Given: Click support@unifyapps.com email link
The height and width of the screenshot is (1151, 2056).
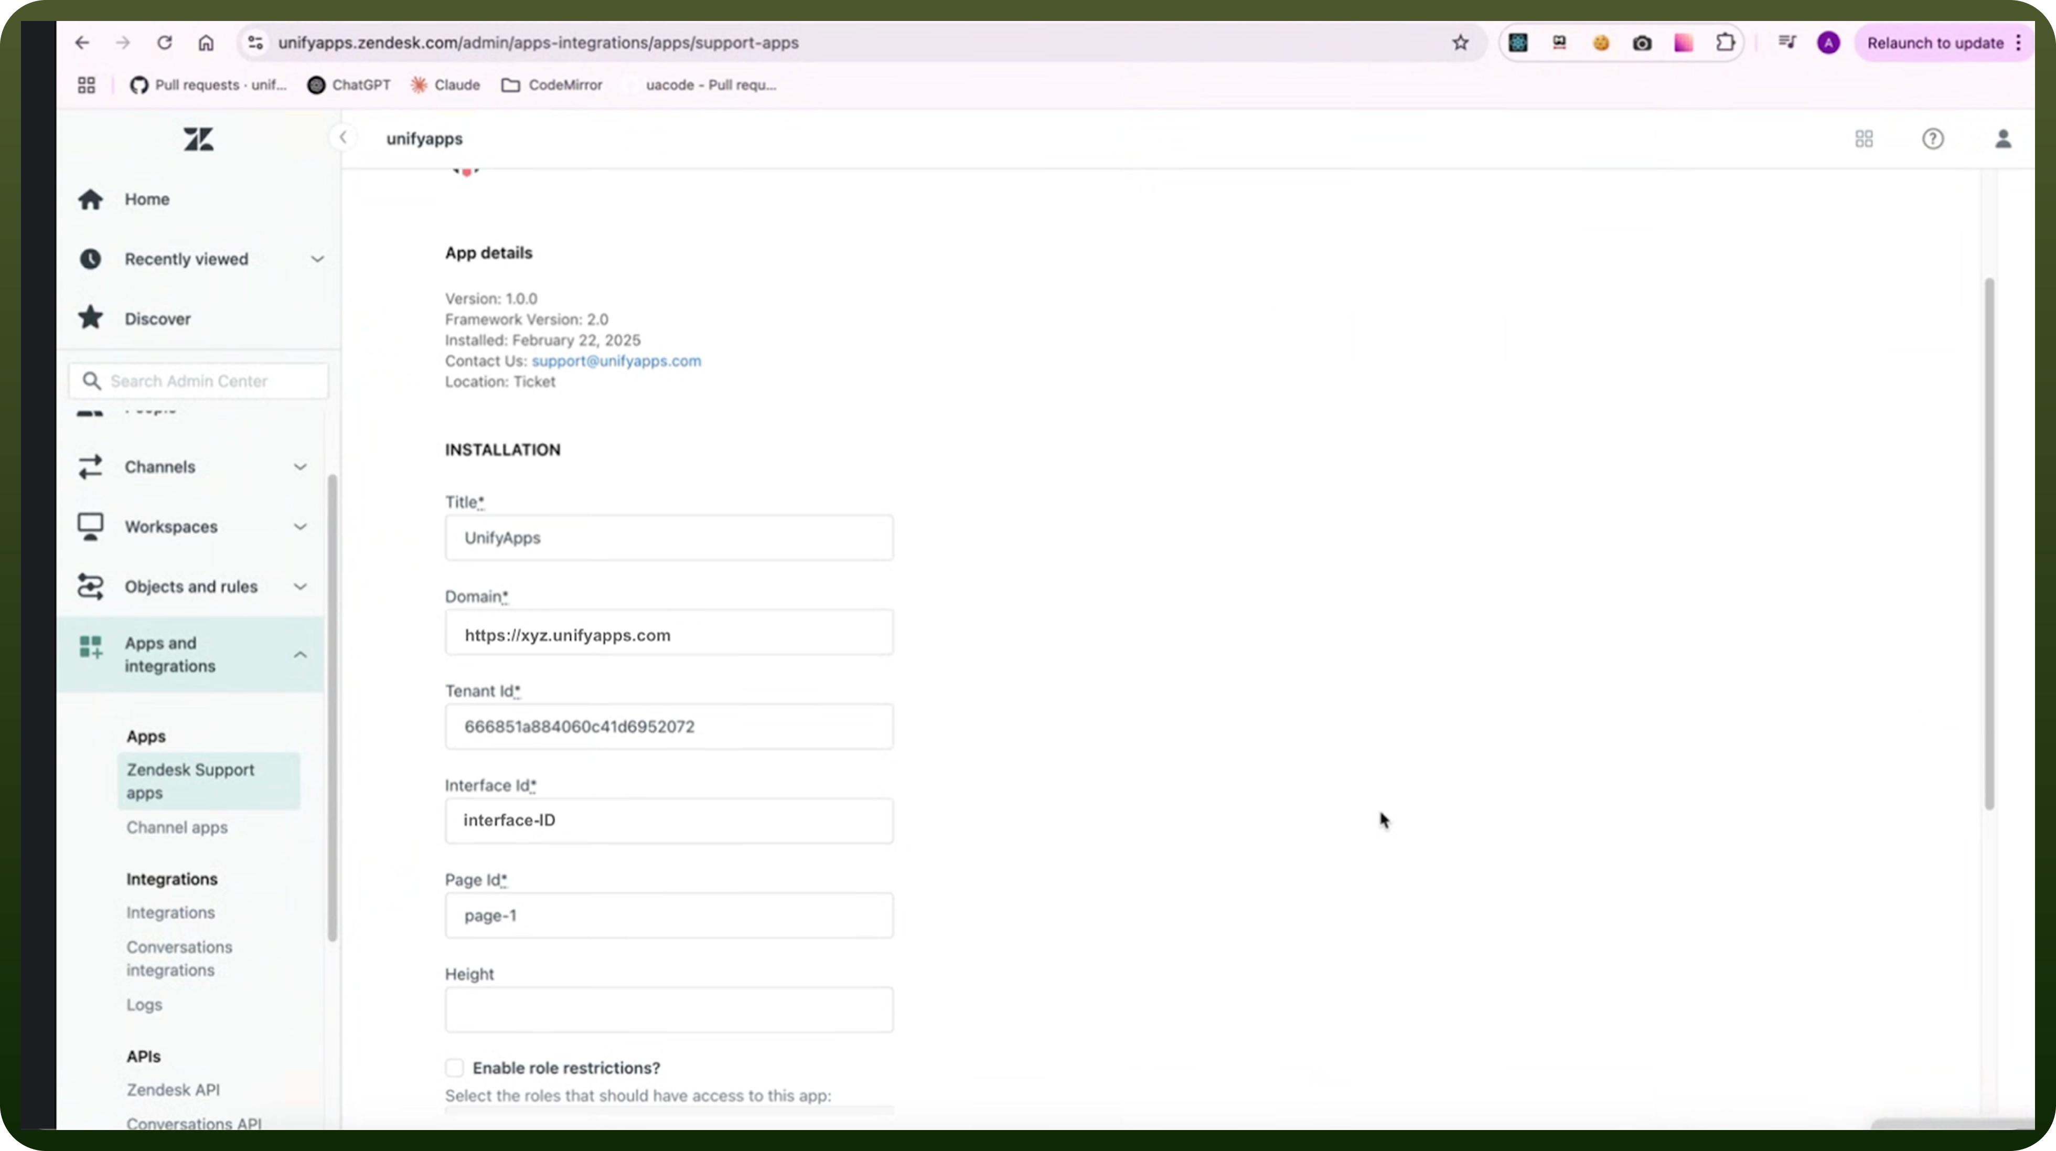Looking at the screenshot, I should pyautogui.click(x=616, y=361).
